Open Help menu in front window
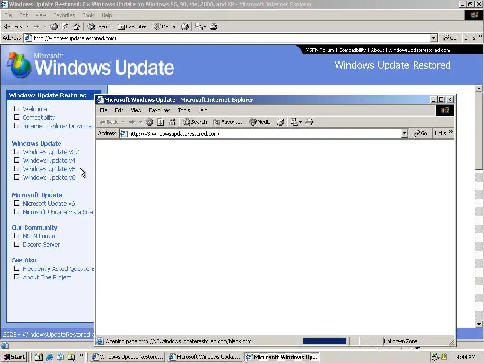The width and height of the screenshot is (484, 363). tap(202, 110)
